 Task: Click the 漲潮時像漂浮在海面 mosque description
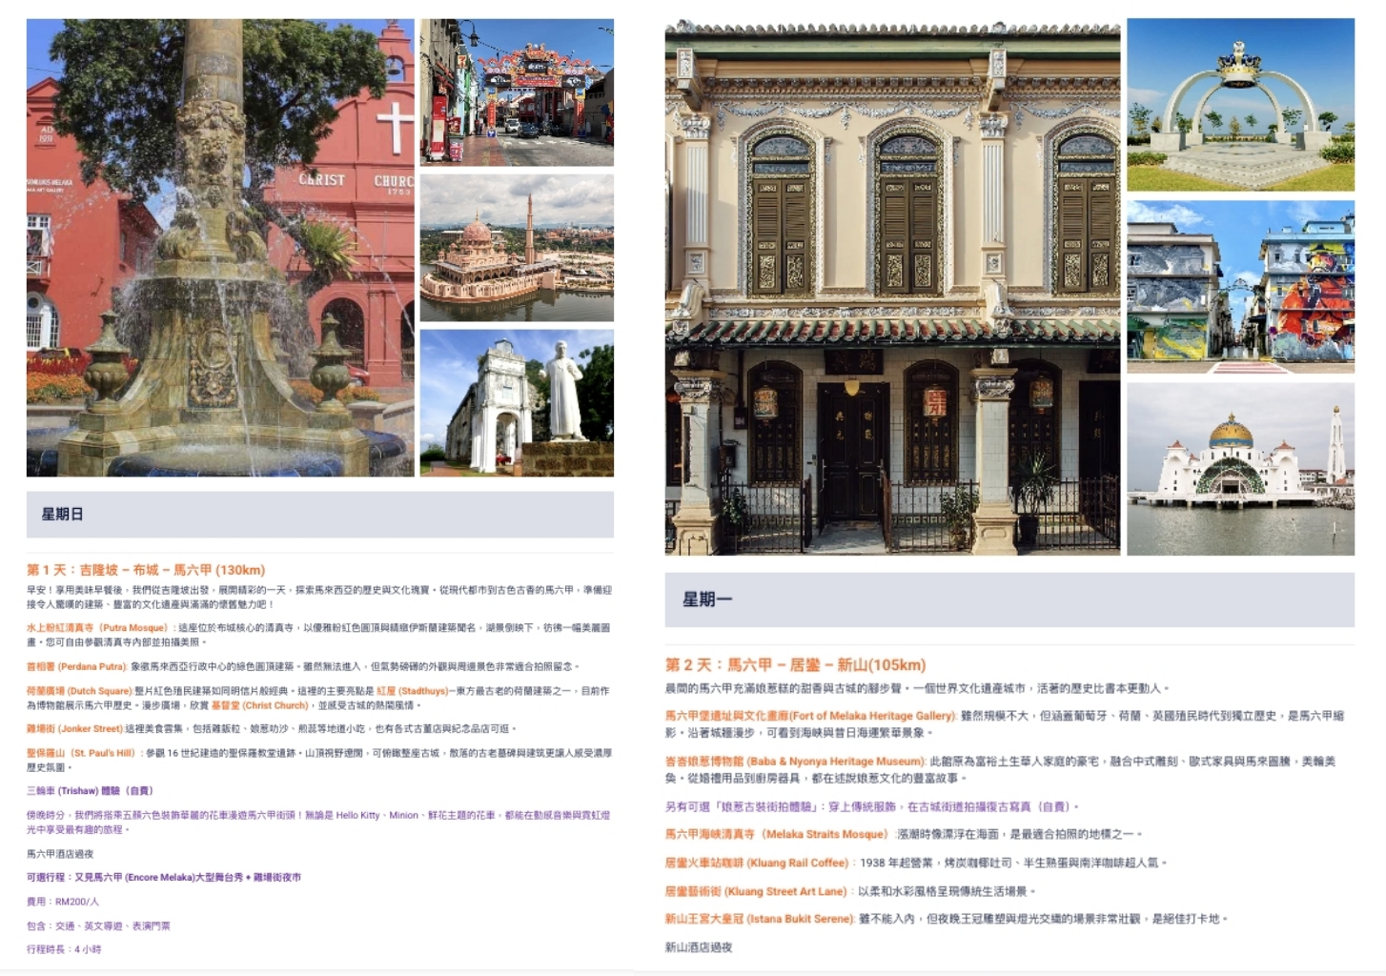click(1019, 834)
